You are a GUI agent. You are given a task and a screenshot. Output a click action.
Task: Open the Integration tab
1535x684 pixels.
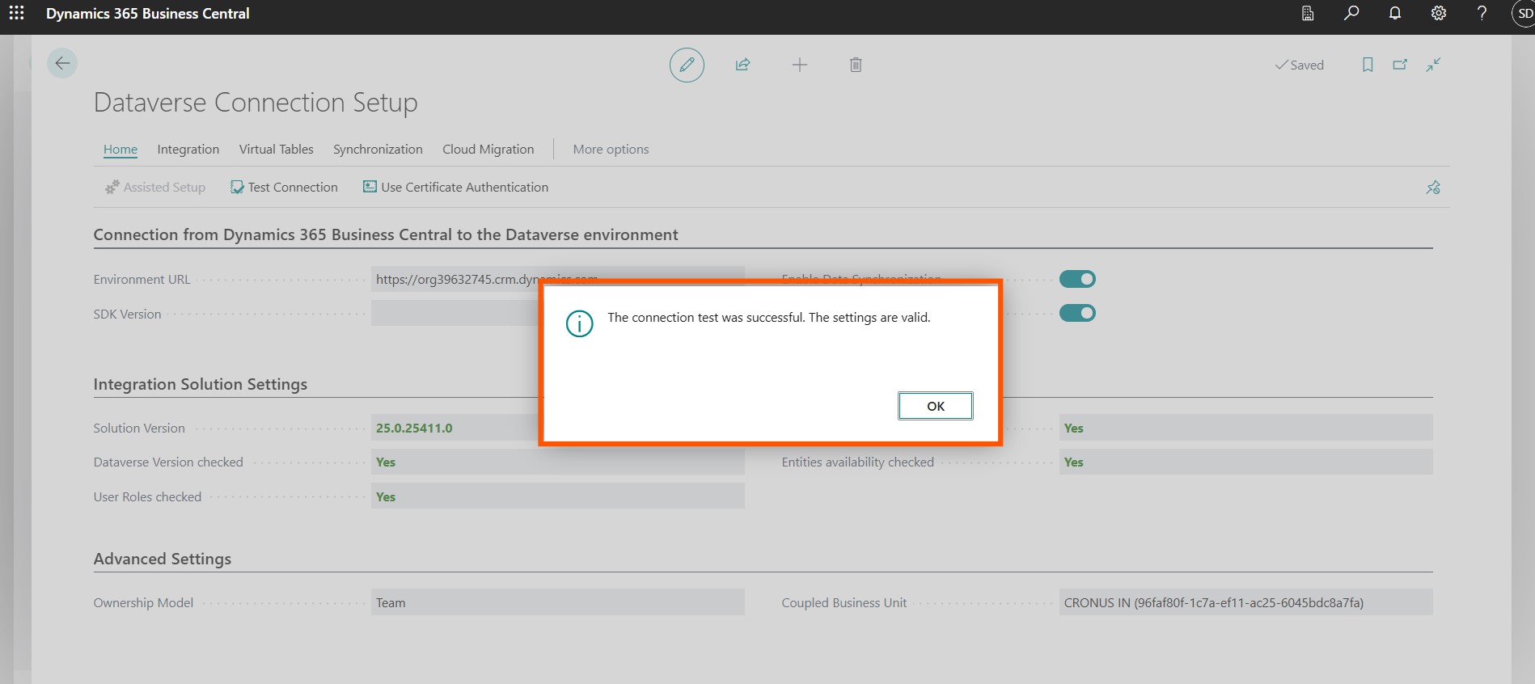point(188,150)
